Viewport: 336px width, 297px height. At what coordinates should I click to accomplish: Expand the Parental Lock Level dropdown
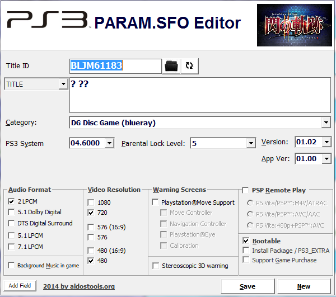tap(251, 143)
